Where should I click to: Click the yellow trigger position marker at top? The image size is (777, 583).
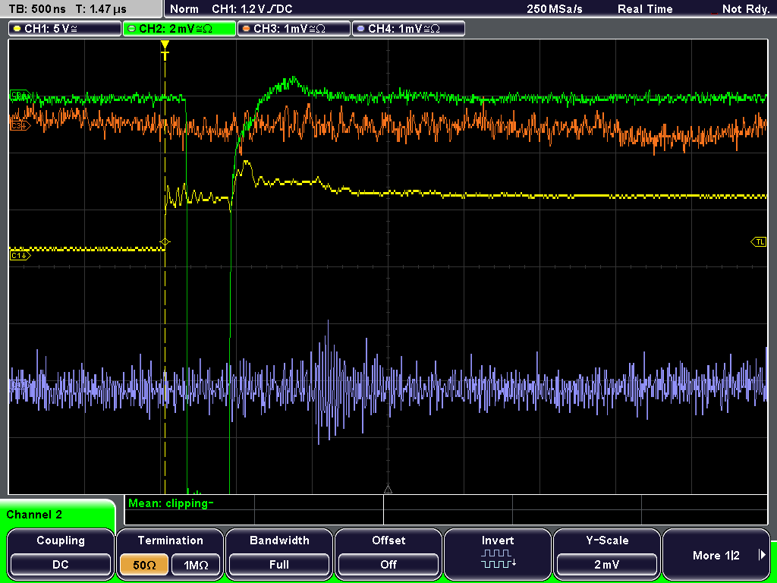(x=165, y=50)
